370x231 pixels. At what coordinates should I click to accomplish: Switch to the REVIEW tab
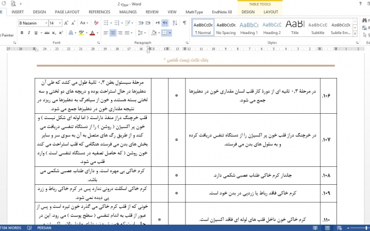[152, 12]
